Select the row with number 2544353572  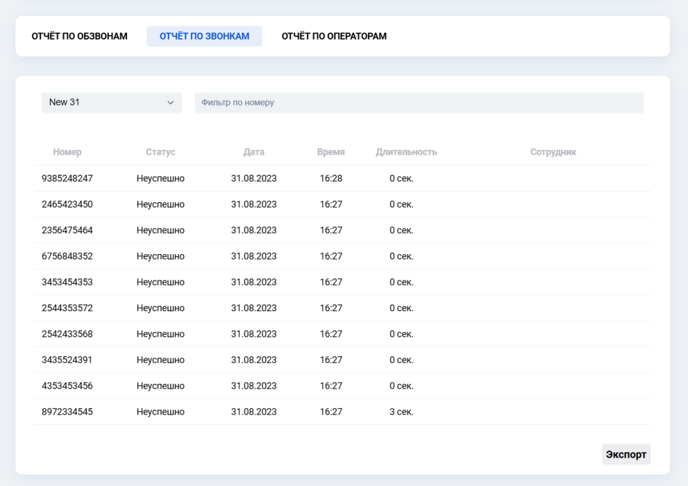[67, 308]
